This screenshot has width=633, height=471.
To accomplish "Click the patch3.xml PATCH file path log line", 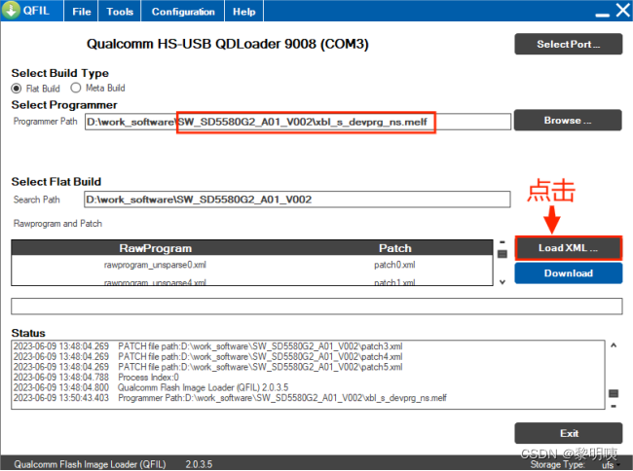I will (207, 346).
